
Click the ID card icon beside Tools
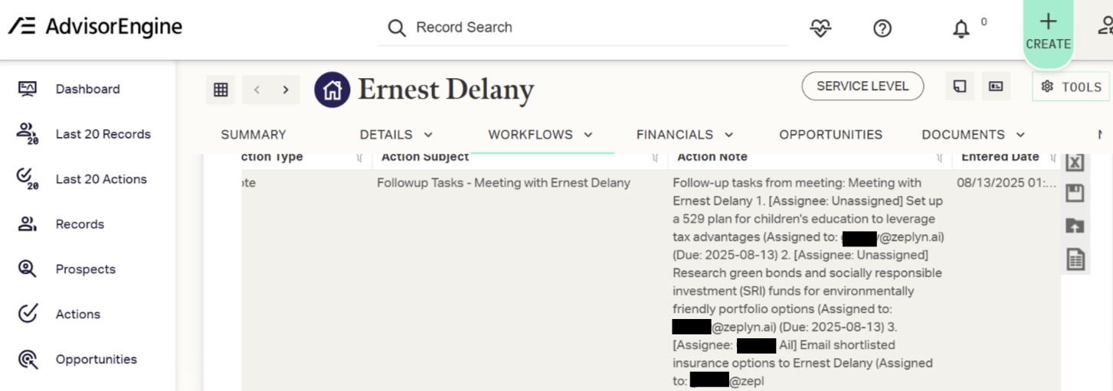[996, 86]
